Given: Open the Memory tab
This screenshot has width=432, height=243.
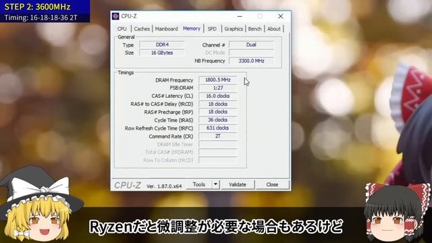Looking at the screenshot, I should point(192,28).
